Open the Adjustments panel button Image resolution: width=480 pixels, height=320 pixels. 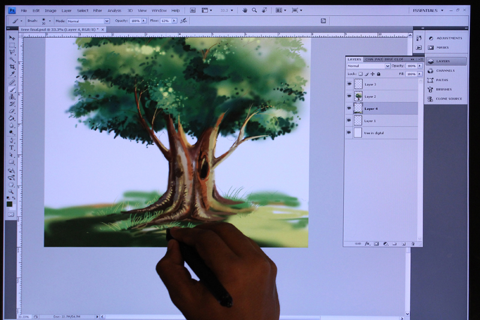pyautogui.click(x=446, y=38)
